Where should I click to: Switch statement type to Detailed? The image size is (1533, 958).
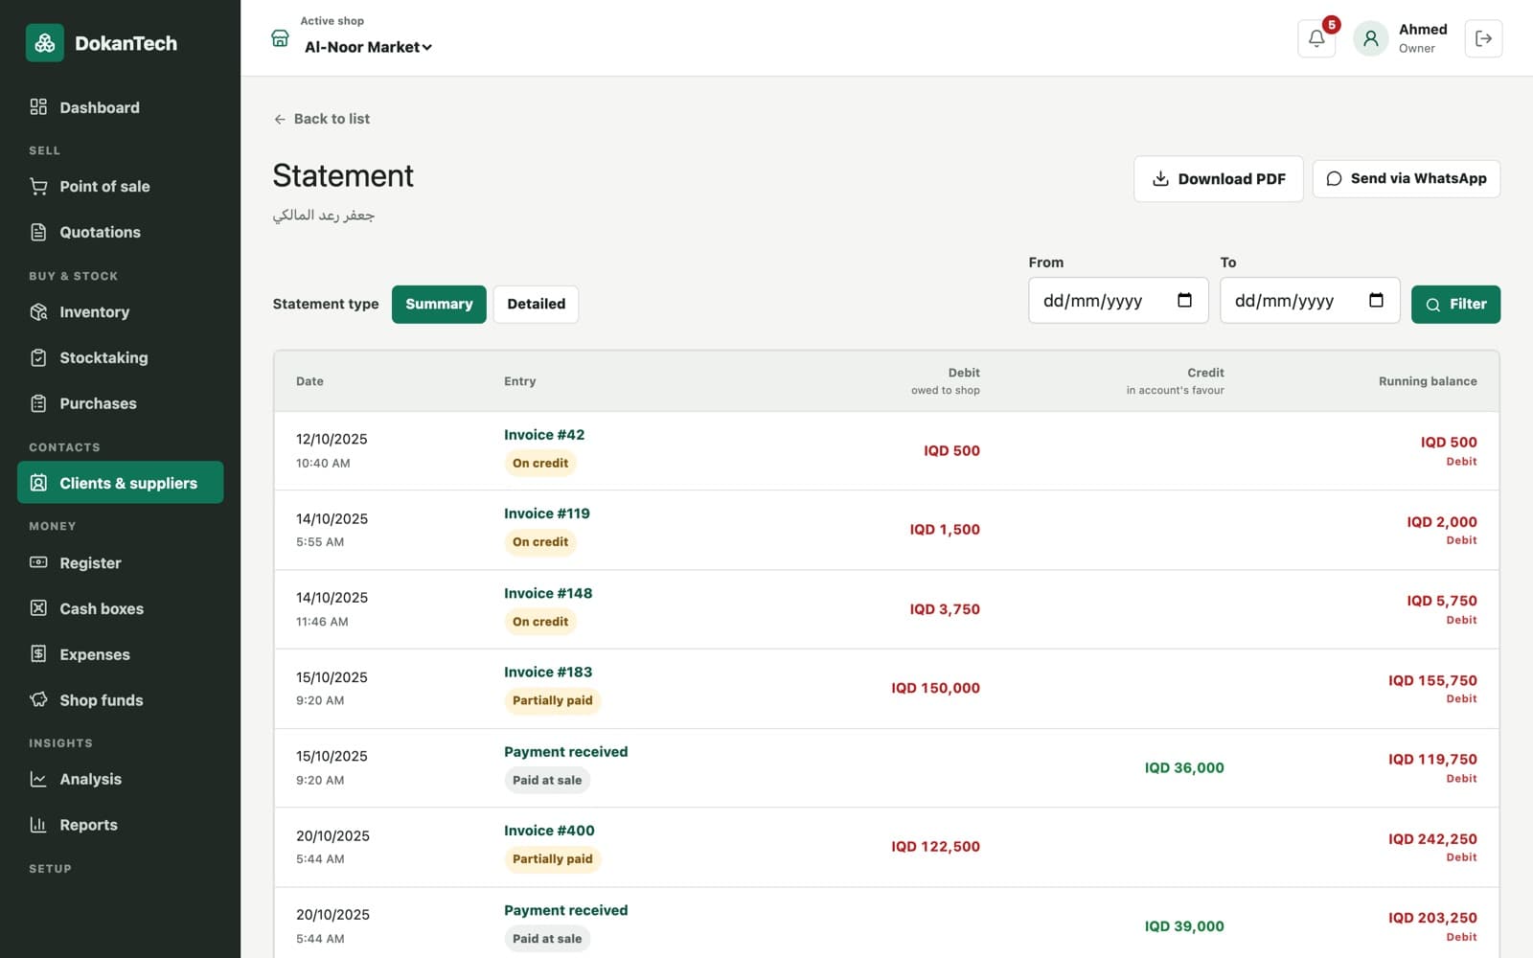[x=536, y=304]
